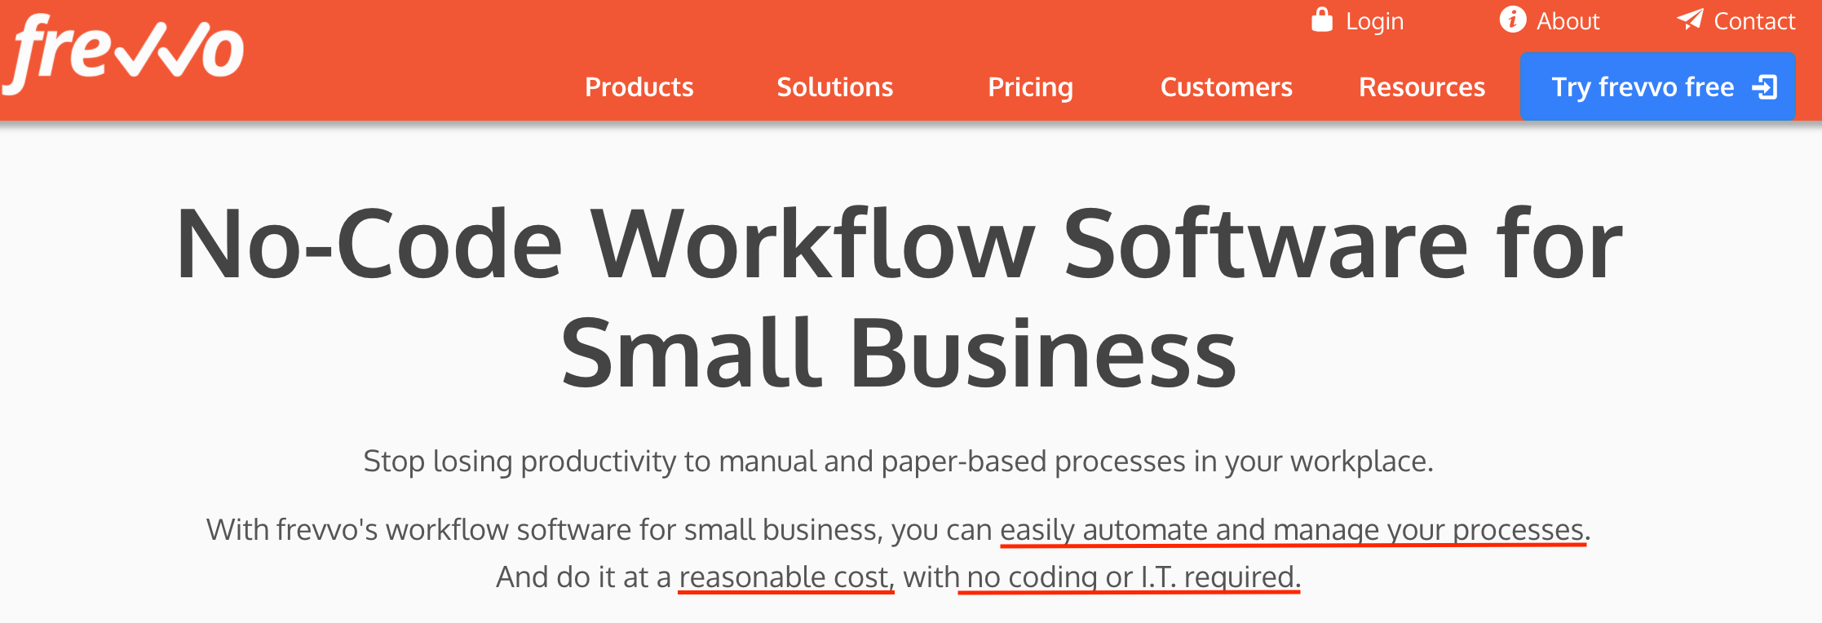The image size is (1822, 623).
Task: Click the 'Stop losing productivity' sentence
Action: point(898,462)
